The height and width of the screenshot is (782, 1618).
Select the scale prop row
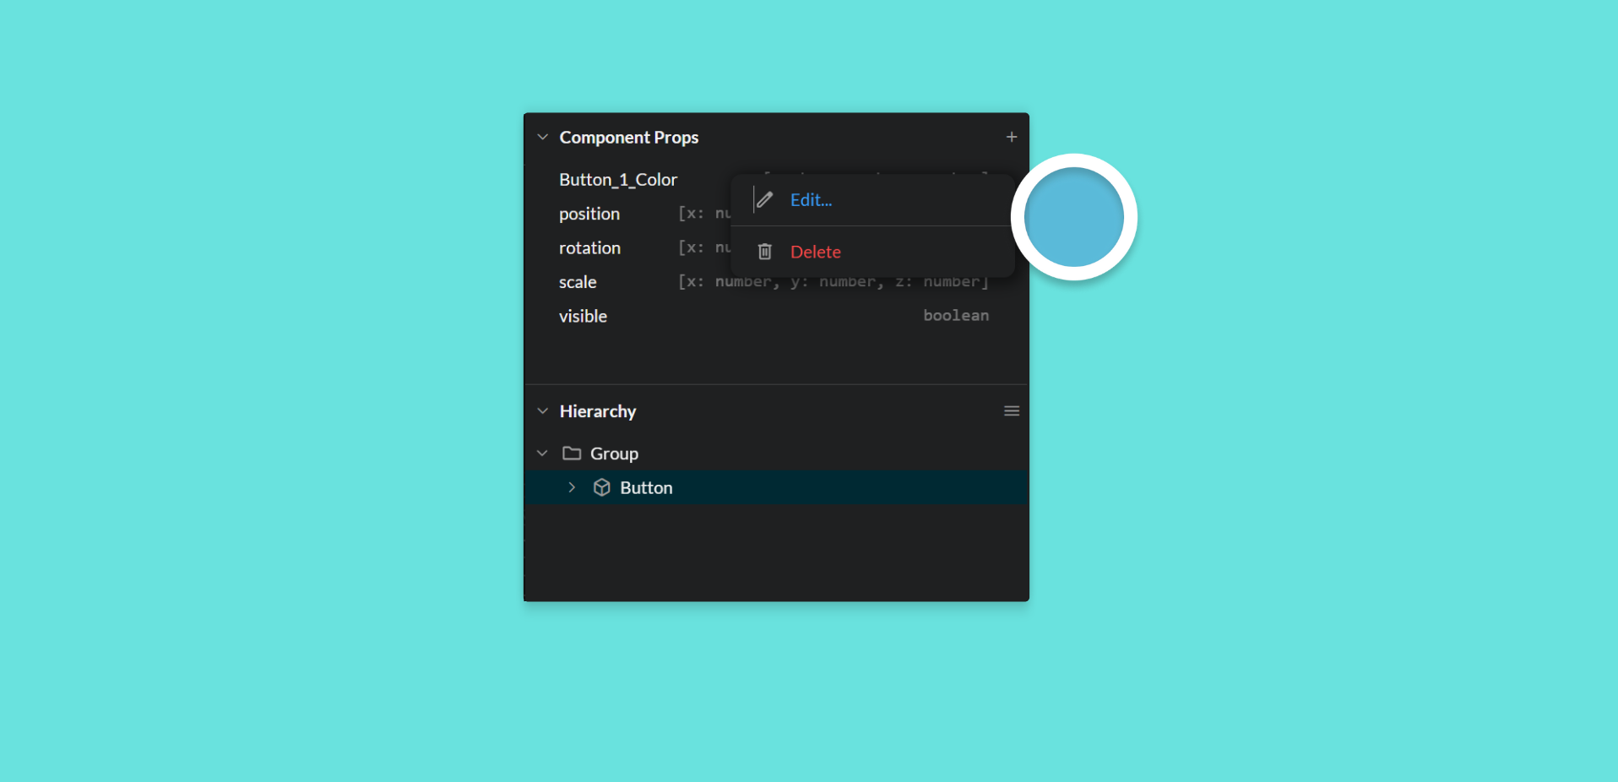[x=776, y=282]
